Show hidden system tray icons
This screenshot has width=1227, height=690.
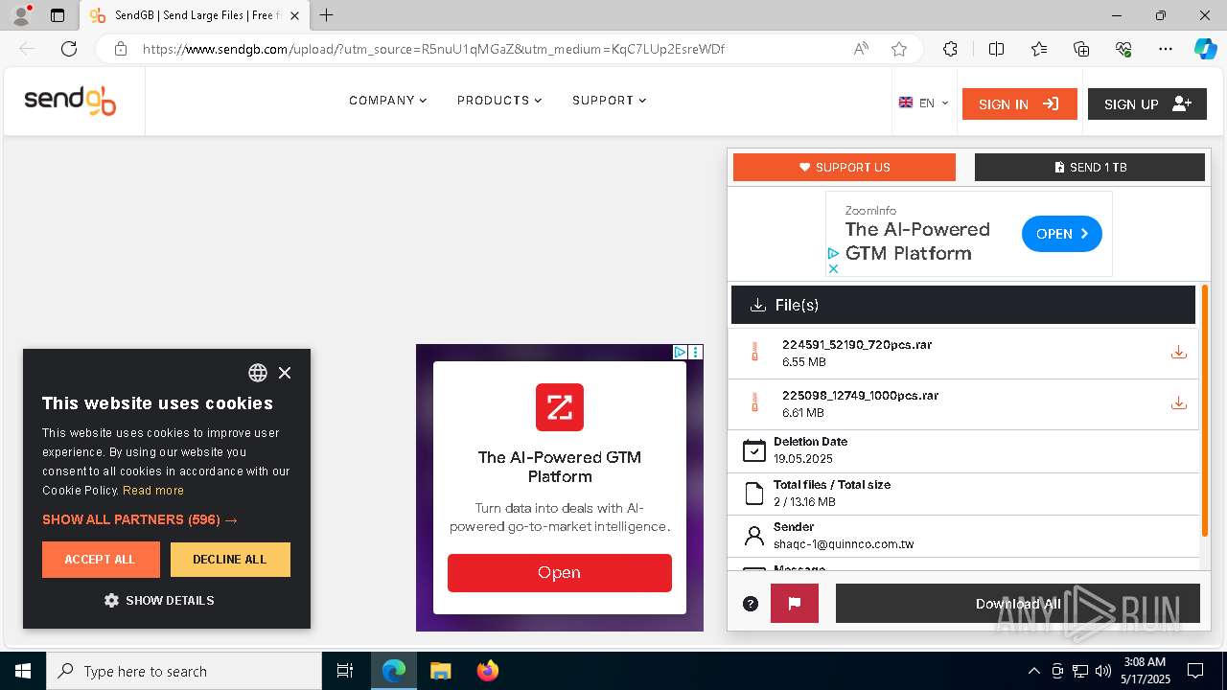[x=1033, y=671]
